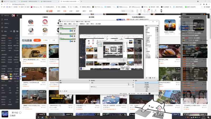Open OBS 编辑 menu

[x=65, y=24]
